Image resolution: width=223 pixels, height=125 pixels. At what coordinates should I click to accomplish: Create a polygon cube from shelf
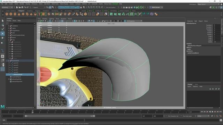pos(11,14)
